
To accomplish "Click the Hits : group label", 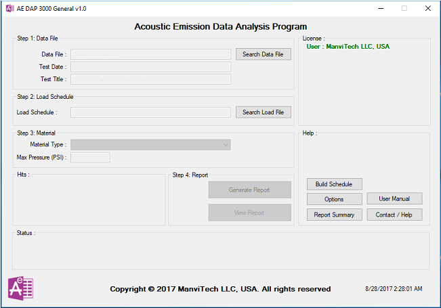I will tap(23, 175).
